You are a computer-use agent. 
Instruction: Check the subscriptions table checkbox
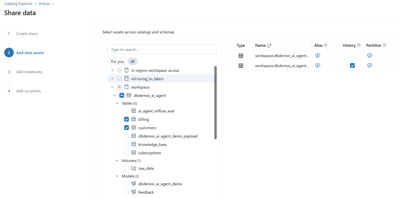tap(126, 153)
